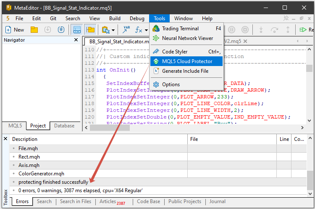The width and height of the screenshot is (315, 209).
Task: Click the pause debugging icon
Action: (x=231, y=30)
